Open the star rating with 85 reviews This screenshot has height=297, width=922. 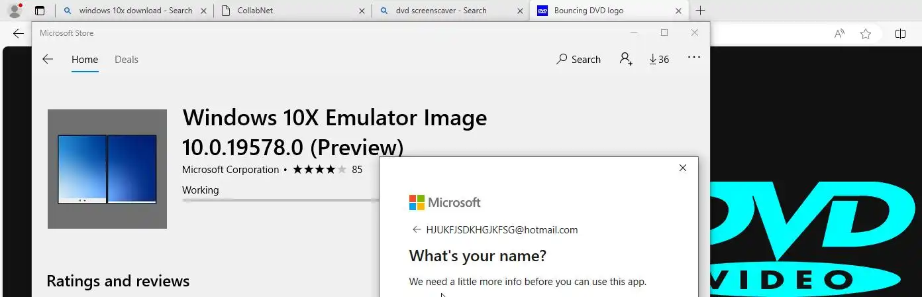click(x=328, y=170)
